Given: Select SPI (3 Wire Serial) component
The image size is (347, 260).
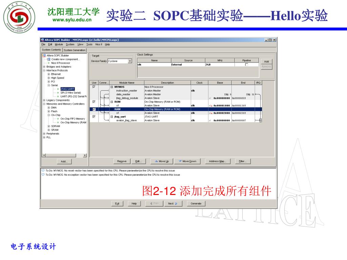Looking at the screenshot, I should pos(70,93).
